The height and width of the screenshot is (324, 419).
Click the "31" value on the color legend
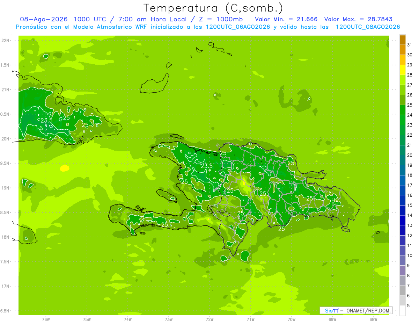410,45
